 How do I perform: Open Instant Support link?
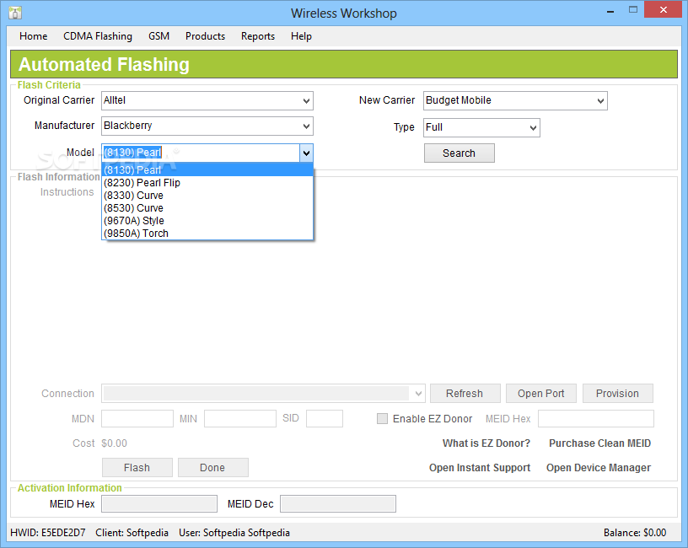coord(480,468)
